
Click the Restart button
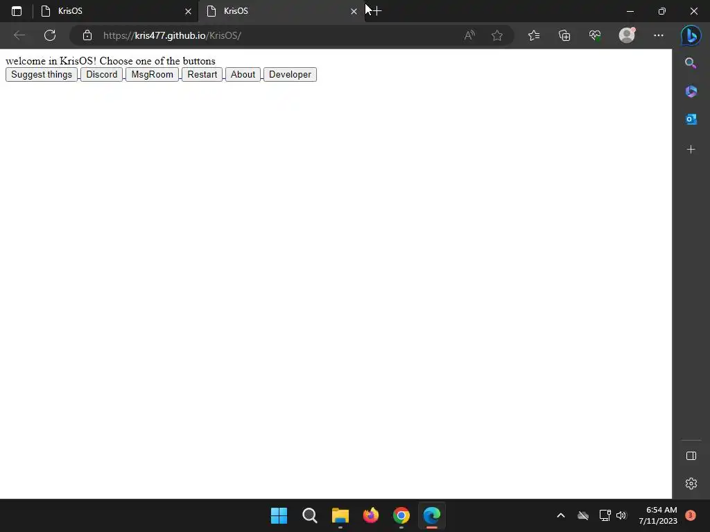202,75
